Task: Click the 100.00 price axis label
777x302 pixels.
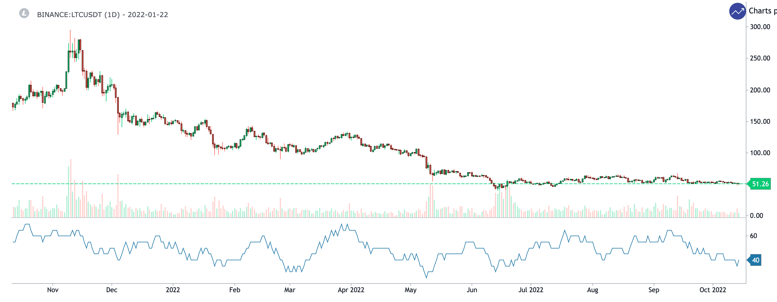Action: pyautogui.click(x=760, y=153)
